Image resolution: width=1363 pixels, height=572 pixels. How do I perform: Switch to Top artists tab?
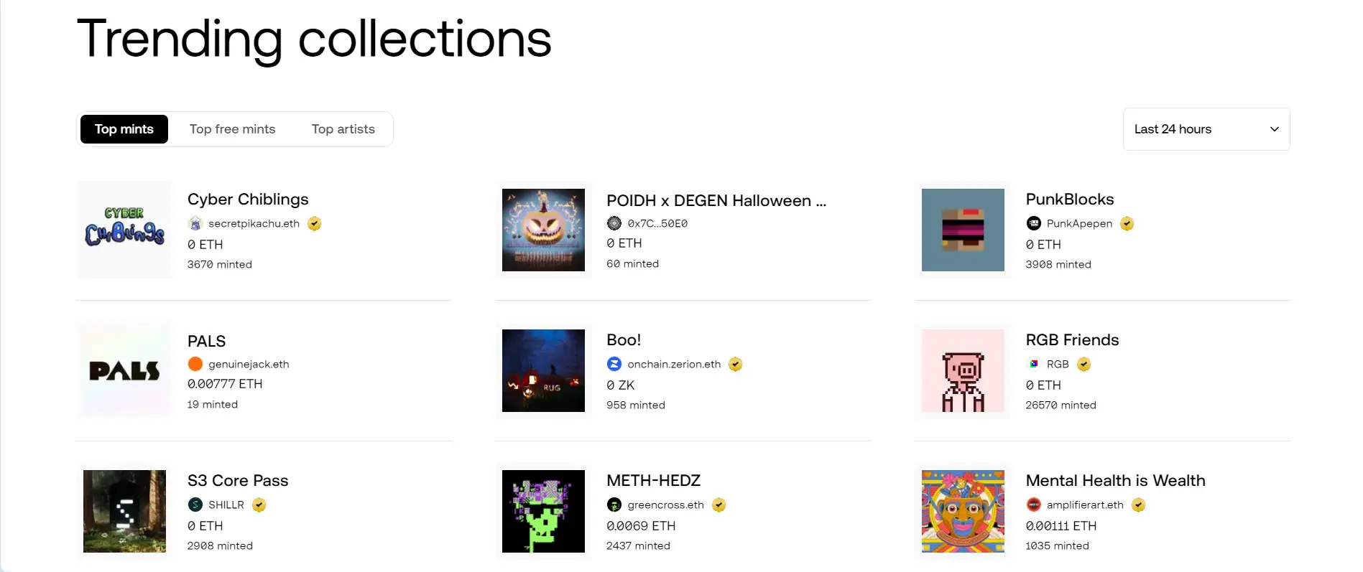[x=343, y=129]
